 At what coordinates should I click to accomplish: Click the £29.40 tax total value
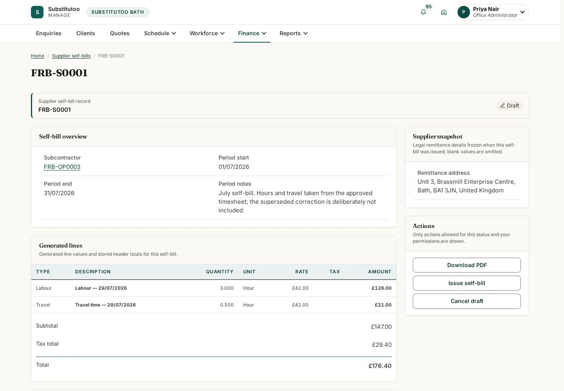382,345
